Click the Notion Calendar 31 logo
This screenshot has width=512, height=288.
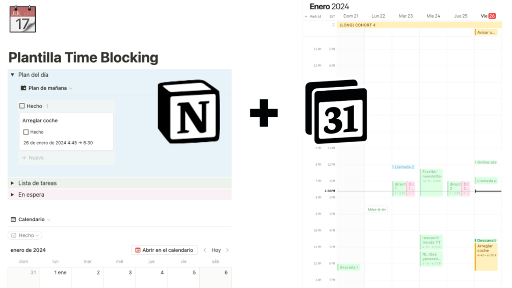tap(336, 112)
